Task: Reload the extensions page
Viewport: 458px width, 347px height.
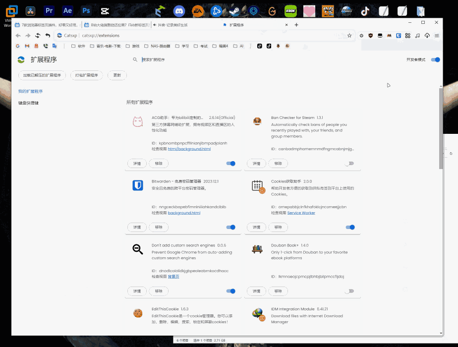Action: 38,36
